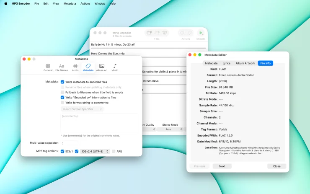Image resolution: width=310 pixels, height=194 pixels.
Task: Select the Metadata tag icon pane
Action: 88,67
